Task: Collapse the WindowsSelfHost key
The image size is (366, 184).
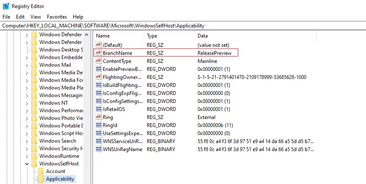Action: click(27, 164)
